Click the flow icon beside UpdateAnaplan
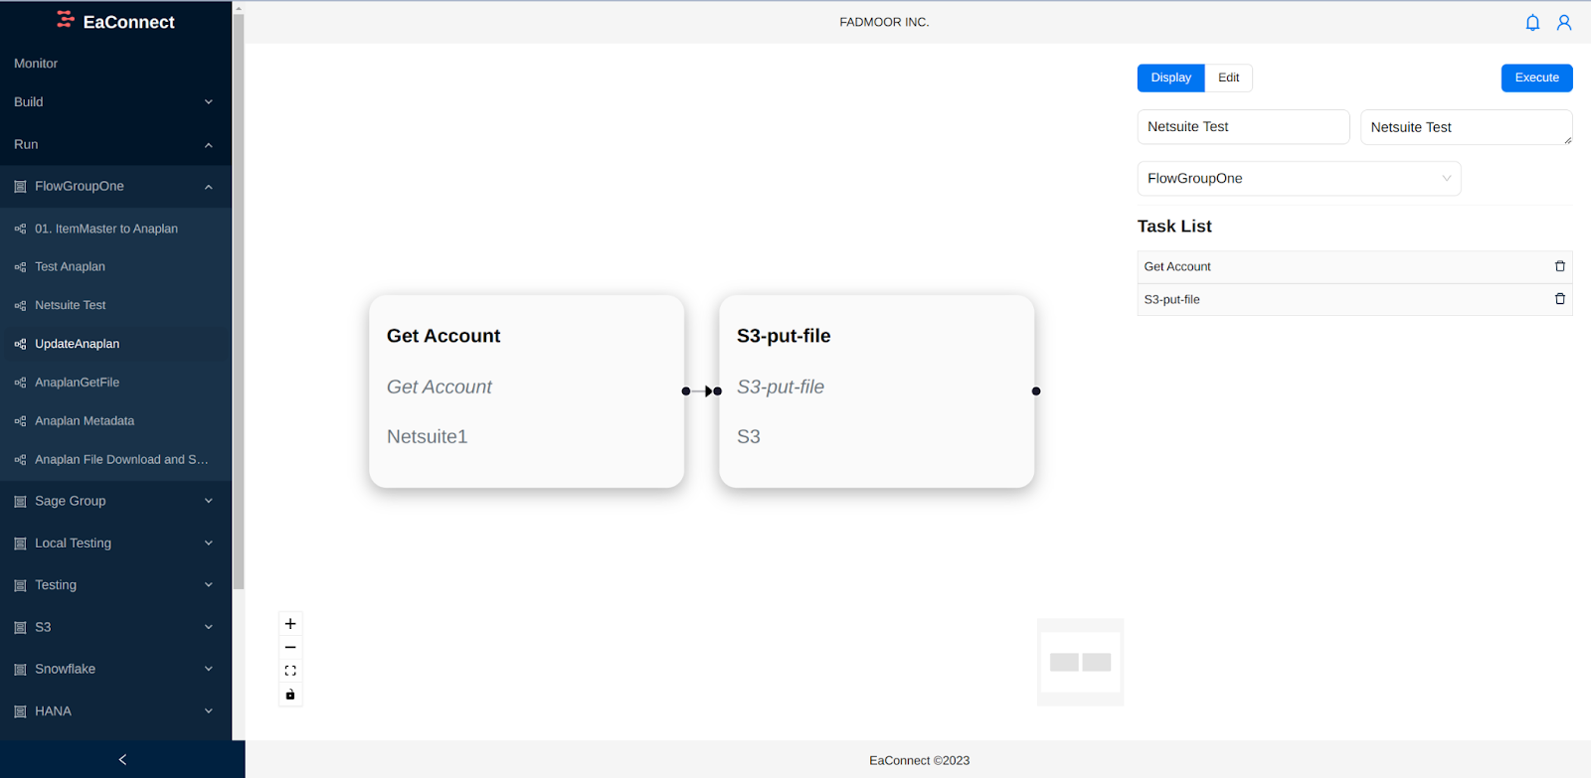Image resolution: width=1591 pixels, height=778 pixels. 20,344
